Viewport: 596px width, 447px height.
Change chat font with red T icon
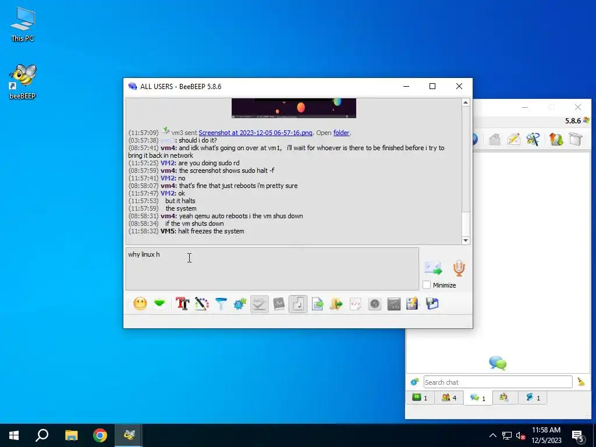pos(182,304)
